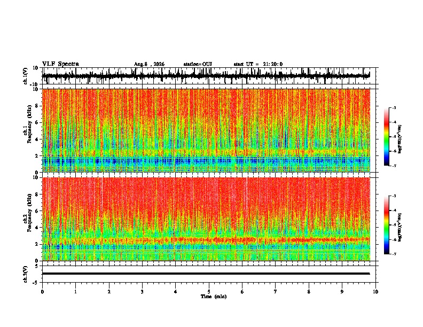
Task: Click the 'station=OUI' label
Action: pyautogui.click(x=198, y=64)
